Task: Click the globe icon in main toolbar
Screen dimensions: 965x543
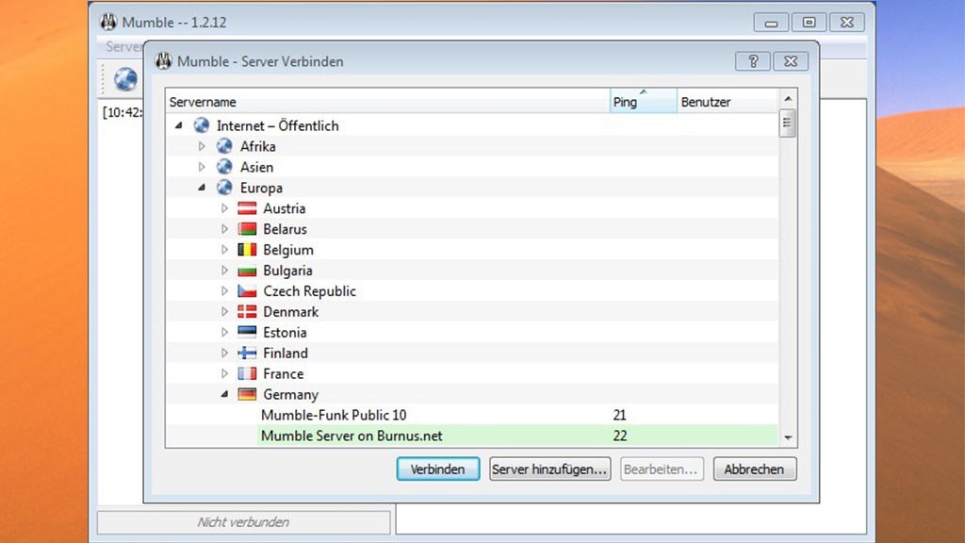Action: tap(125, 80)
